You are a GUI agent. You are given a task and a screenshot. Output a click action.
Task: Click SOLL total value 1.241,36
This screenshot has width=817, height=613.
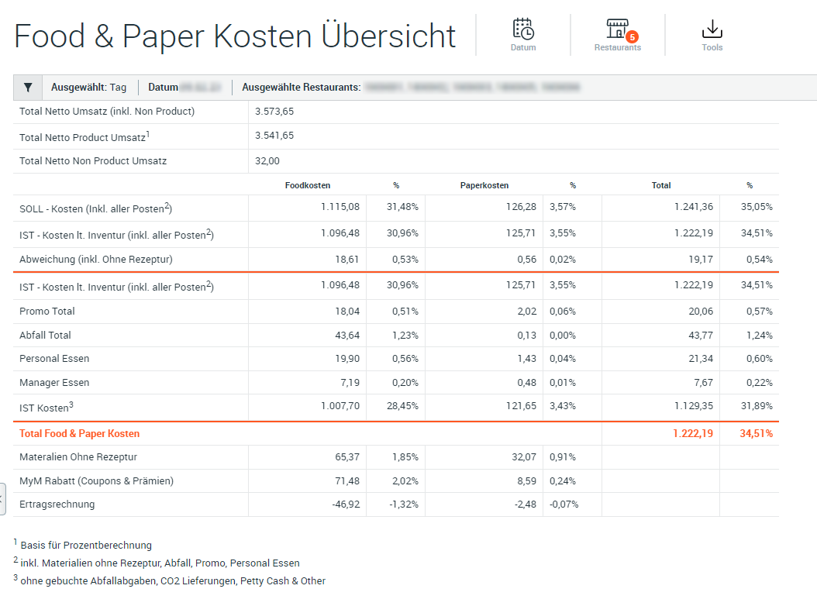click(694, 207)
